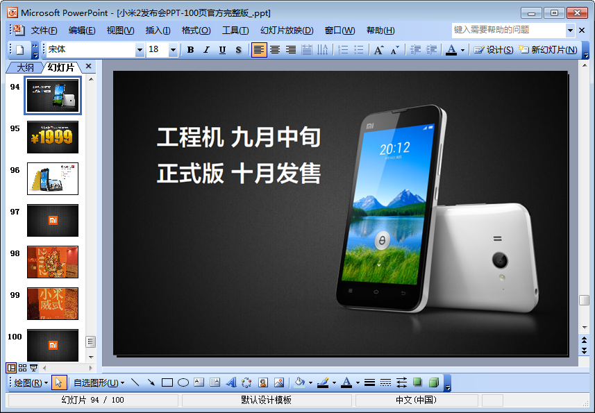The height and width of the screenshot is (413, 595).
Task: Create a new blank presentation
Action: click(x=20, y=50)
